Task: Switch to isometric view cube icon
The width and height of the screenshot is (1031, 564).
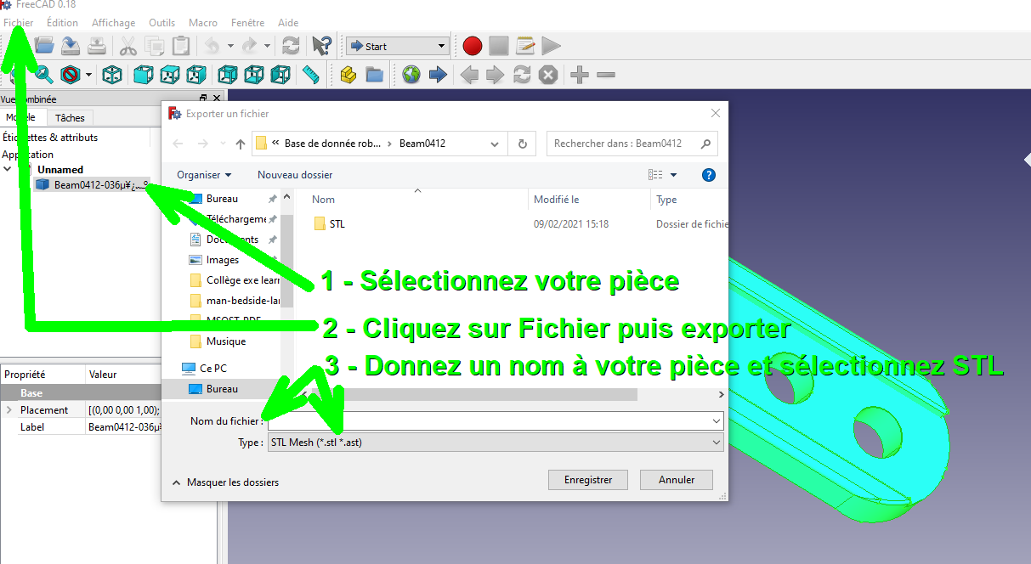Action: click(x=112, y=75)
